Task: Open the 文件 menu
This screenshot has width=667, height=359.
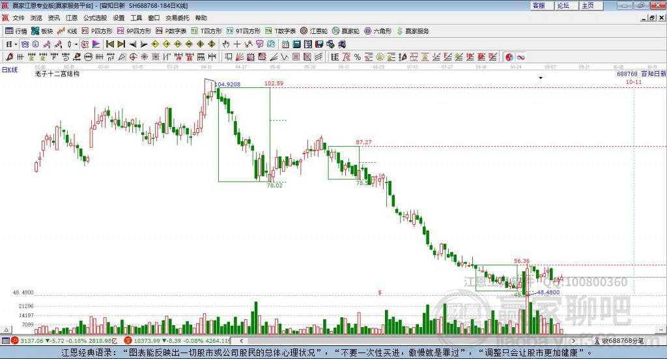Action: [19, 18]
